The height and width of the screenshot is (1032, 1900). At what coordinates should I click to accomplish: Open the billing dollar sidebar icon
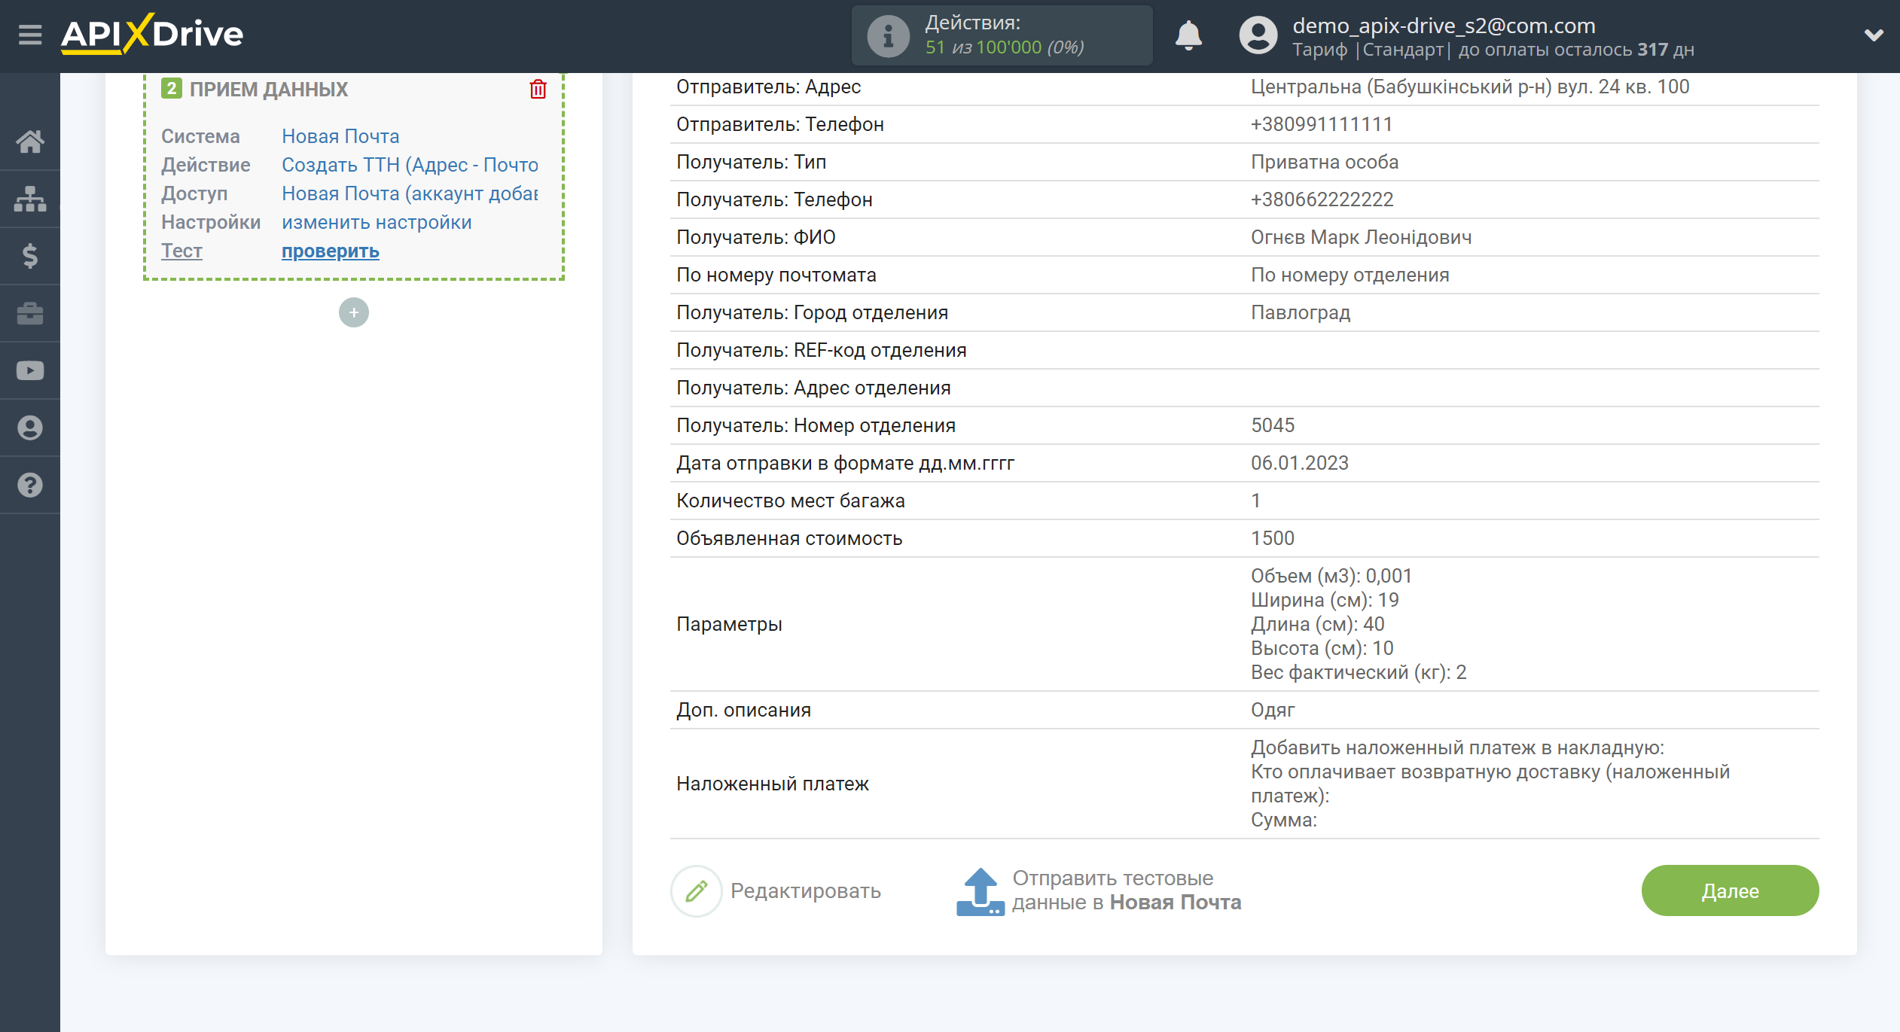(30, 256)
